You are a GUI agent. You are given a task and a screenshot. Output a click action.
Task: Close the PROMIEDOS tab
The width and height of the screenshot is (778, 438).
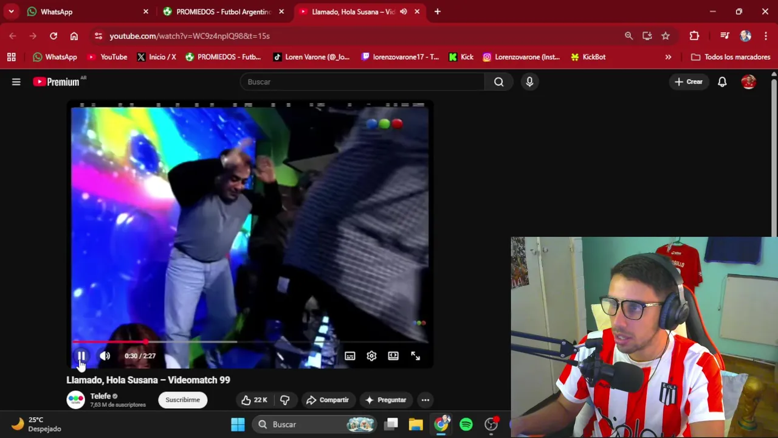(281, 12)
